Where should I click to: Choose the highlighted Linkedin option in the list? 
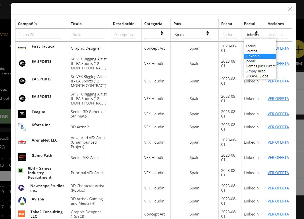260,56
